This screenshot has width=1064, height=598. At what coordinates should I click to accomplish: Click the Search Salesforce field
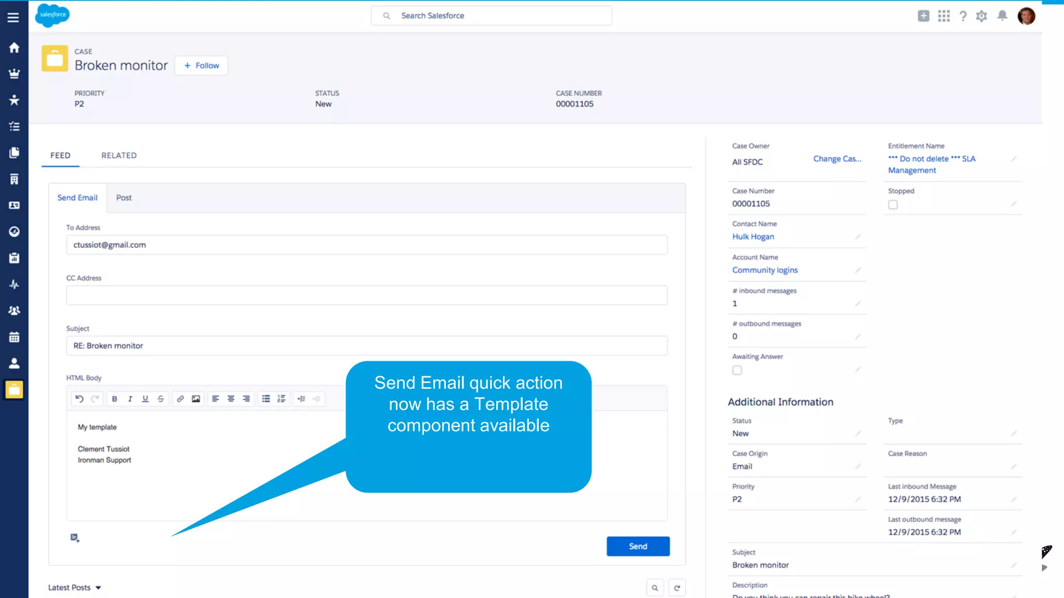click(491, 16)
